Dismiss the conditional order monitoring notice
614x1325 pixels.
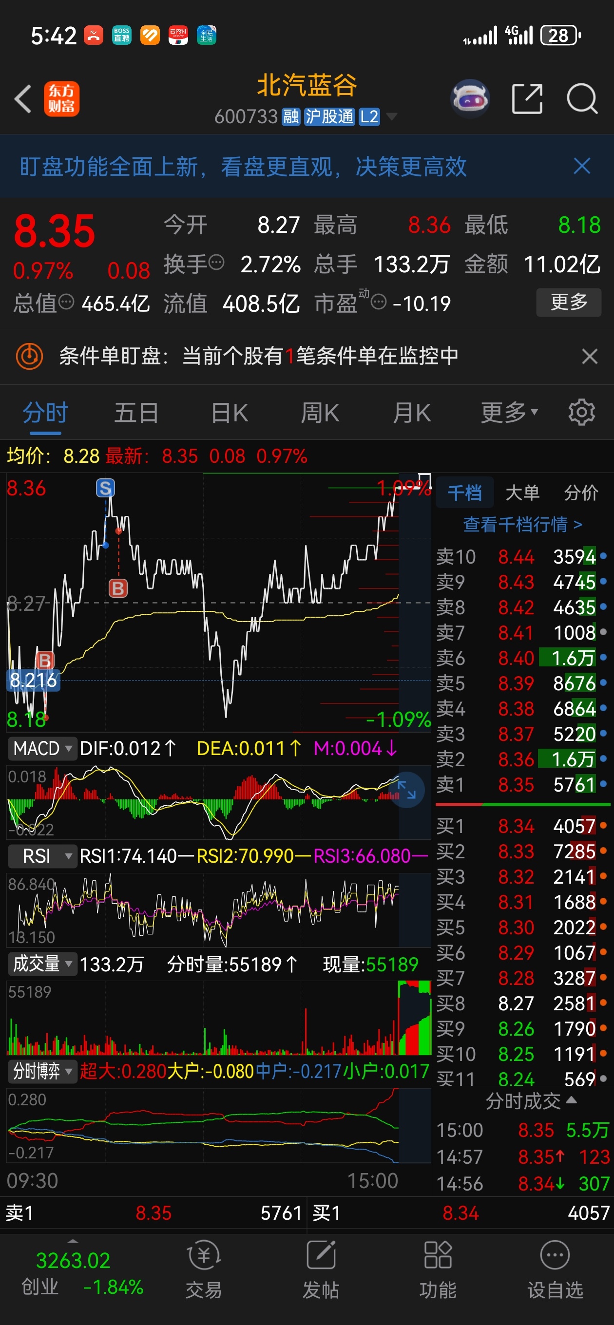point(590,357)
